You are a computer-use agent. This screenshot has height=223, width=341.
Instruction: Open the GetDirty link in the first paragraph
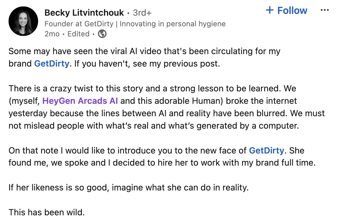(51, 64)
